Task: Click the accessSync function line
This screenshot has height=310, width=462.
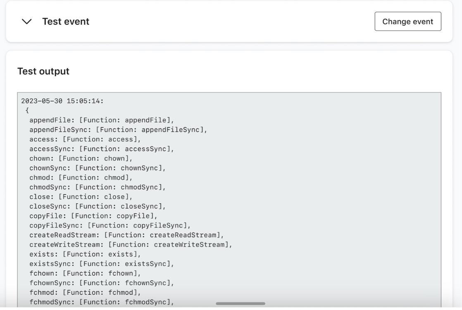Action: [x=102, y=149]
